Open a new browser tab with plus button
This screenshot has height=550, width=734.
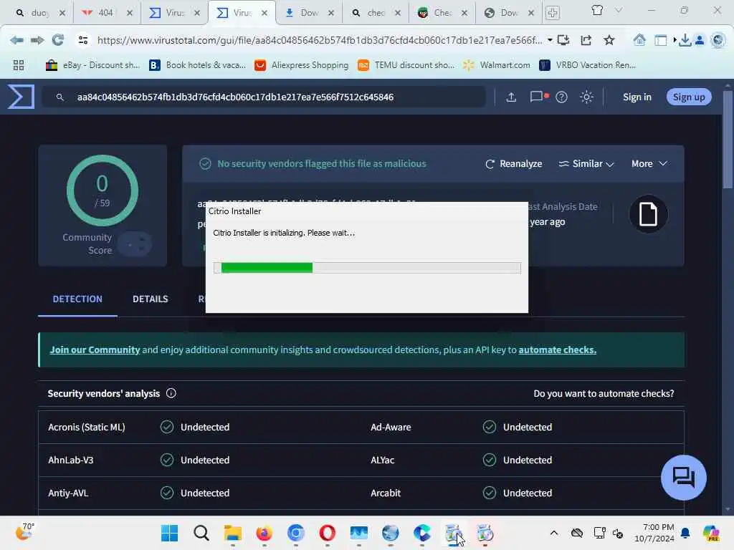pyautogui.click(x=553, y=13)
